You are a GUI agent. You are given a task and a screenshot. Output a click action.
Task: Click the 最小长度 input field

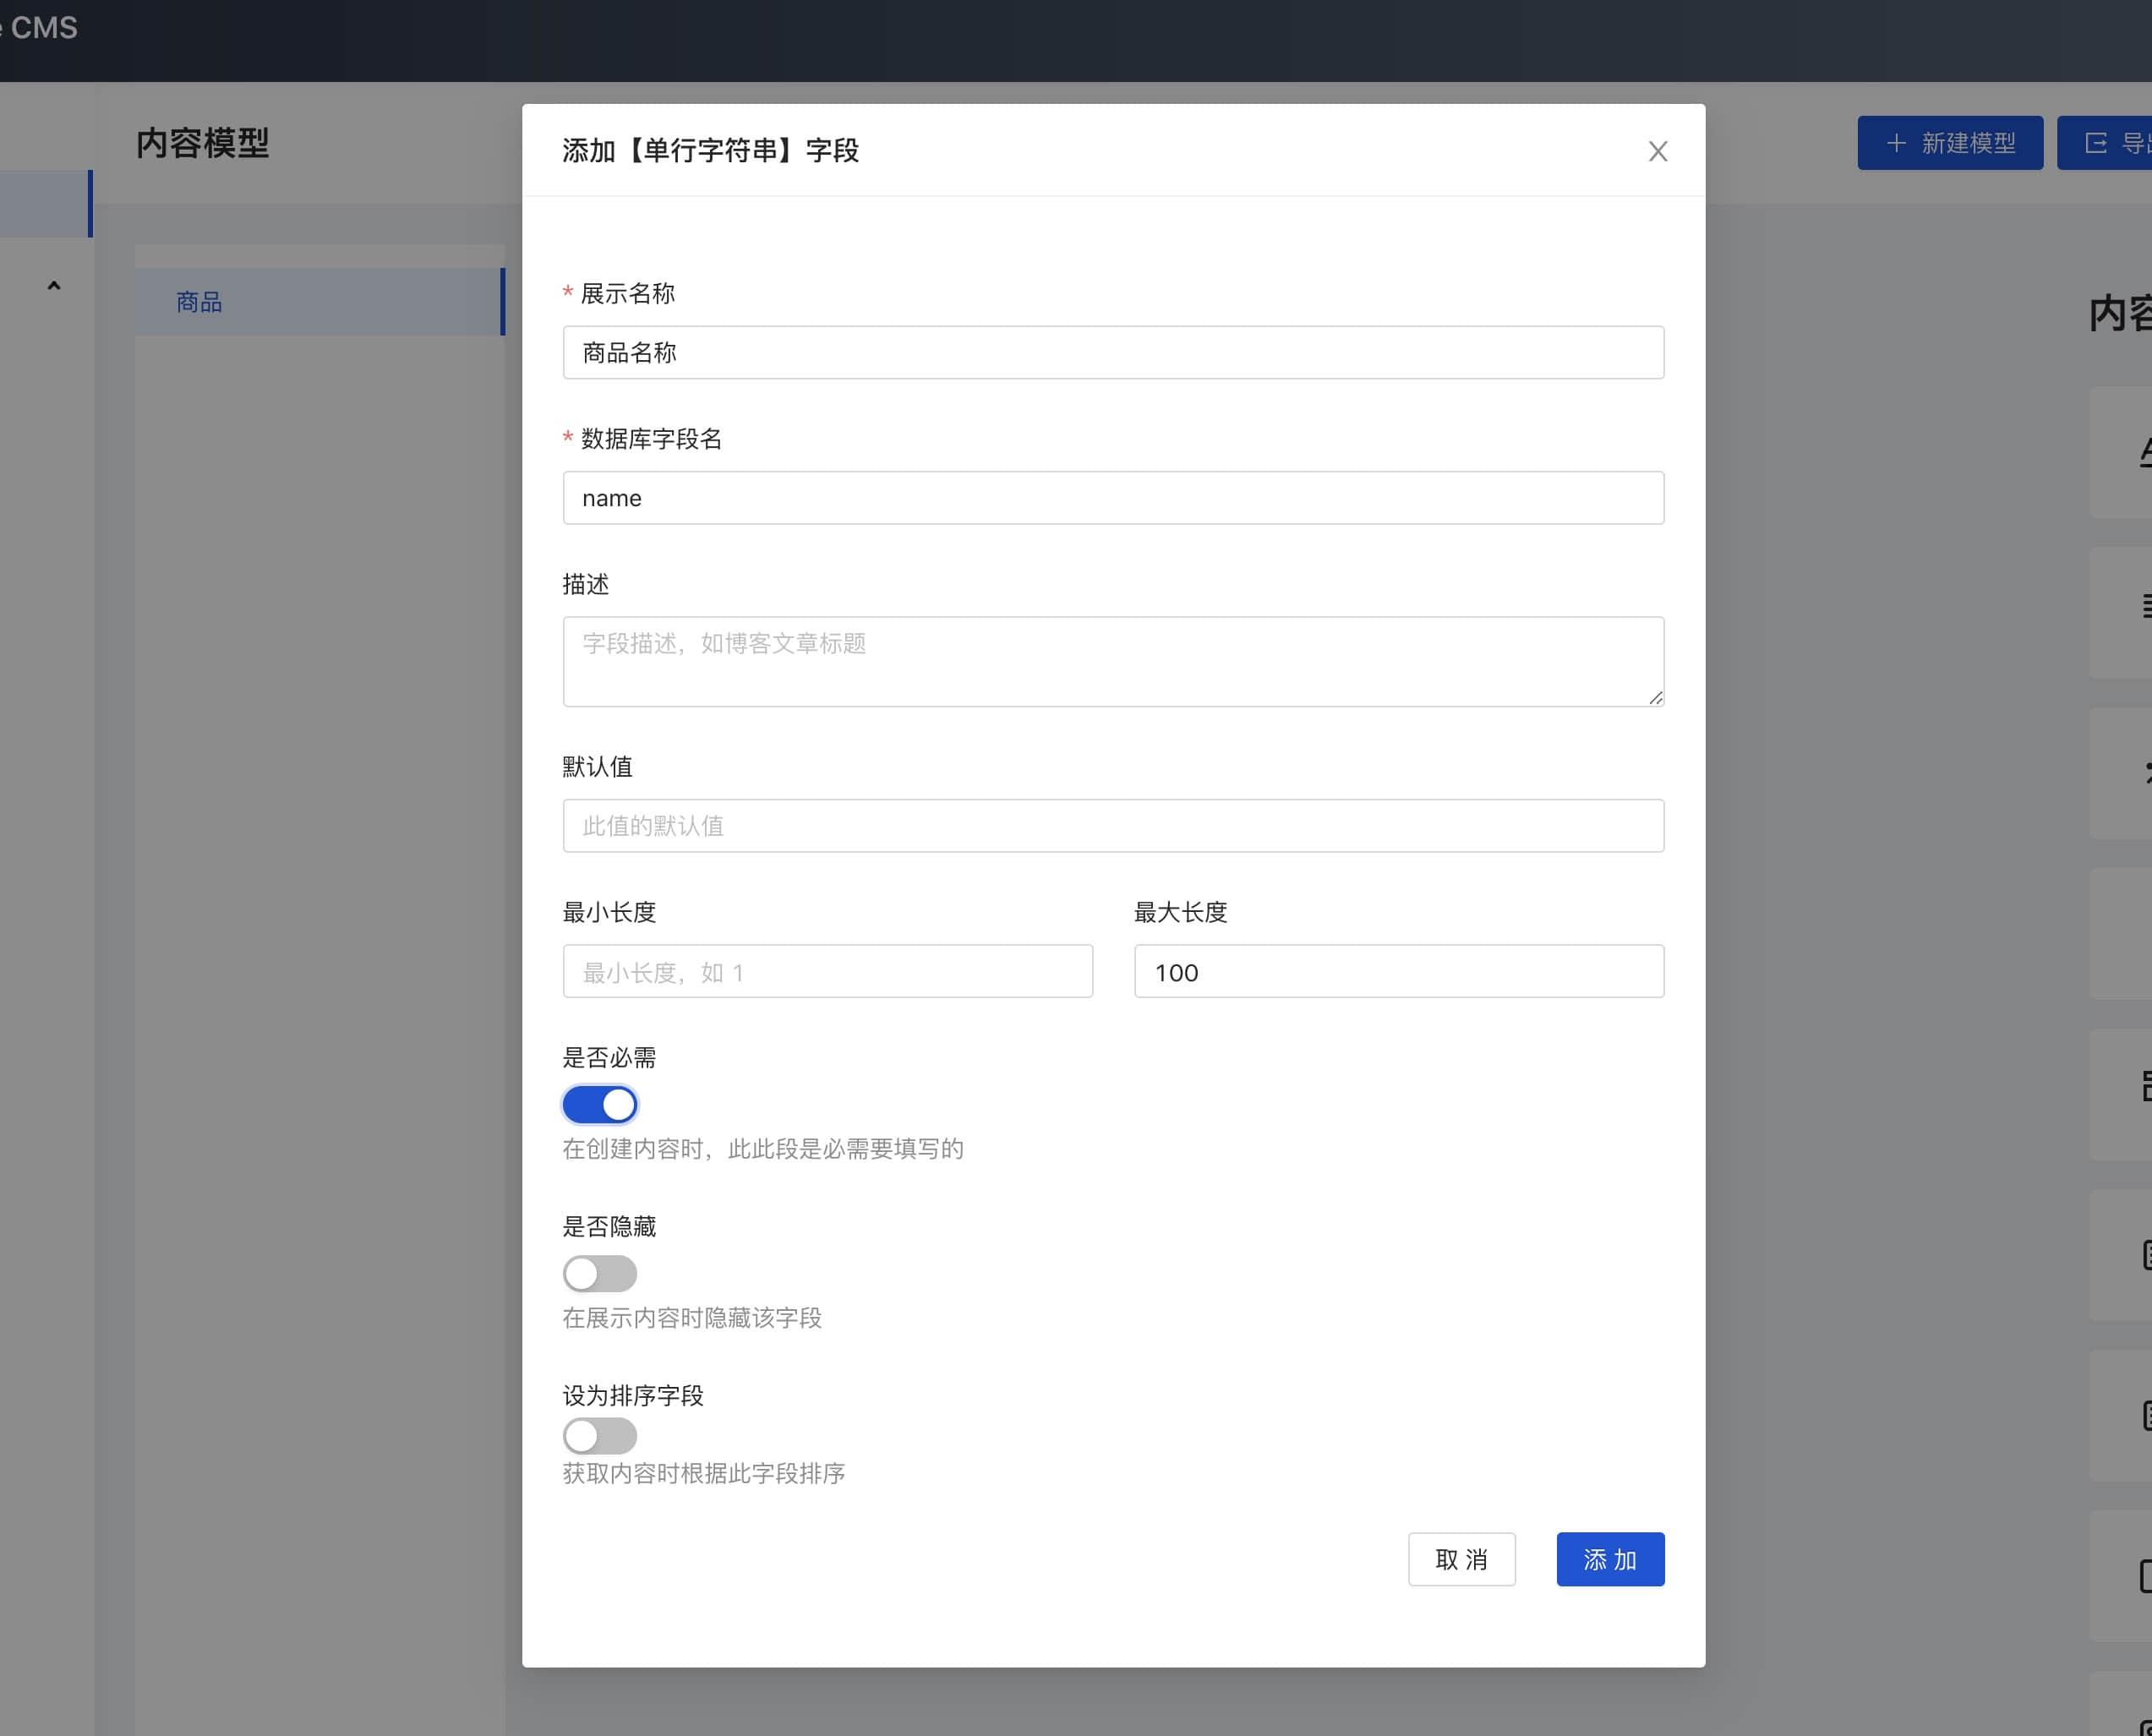(x=827, y=971)
